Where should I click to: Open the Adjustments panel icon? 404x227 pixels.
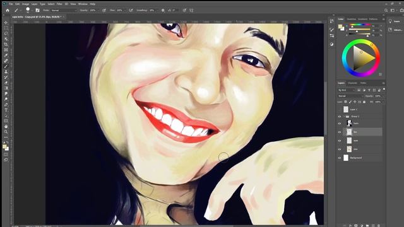click(x=331, y=44)
